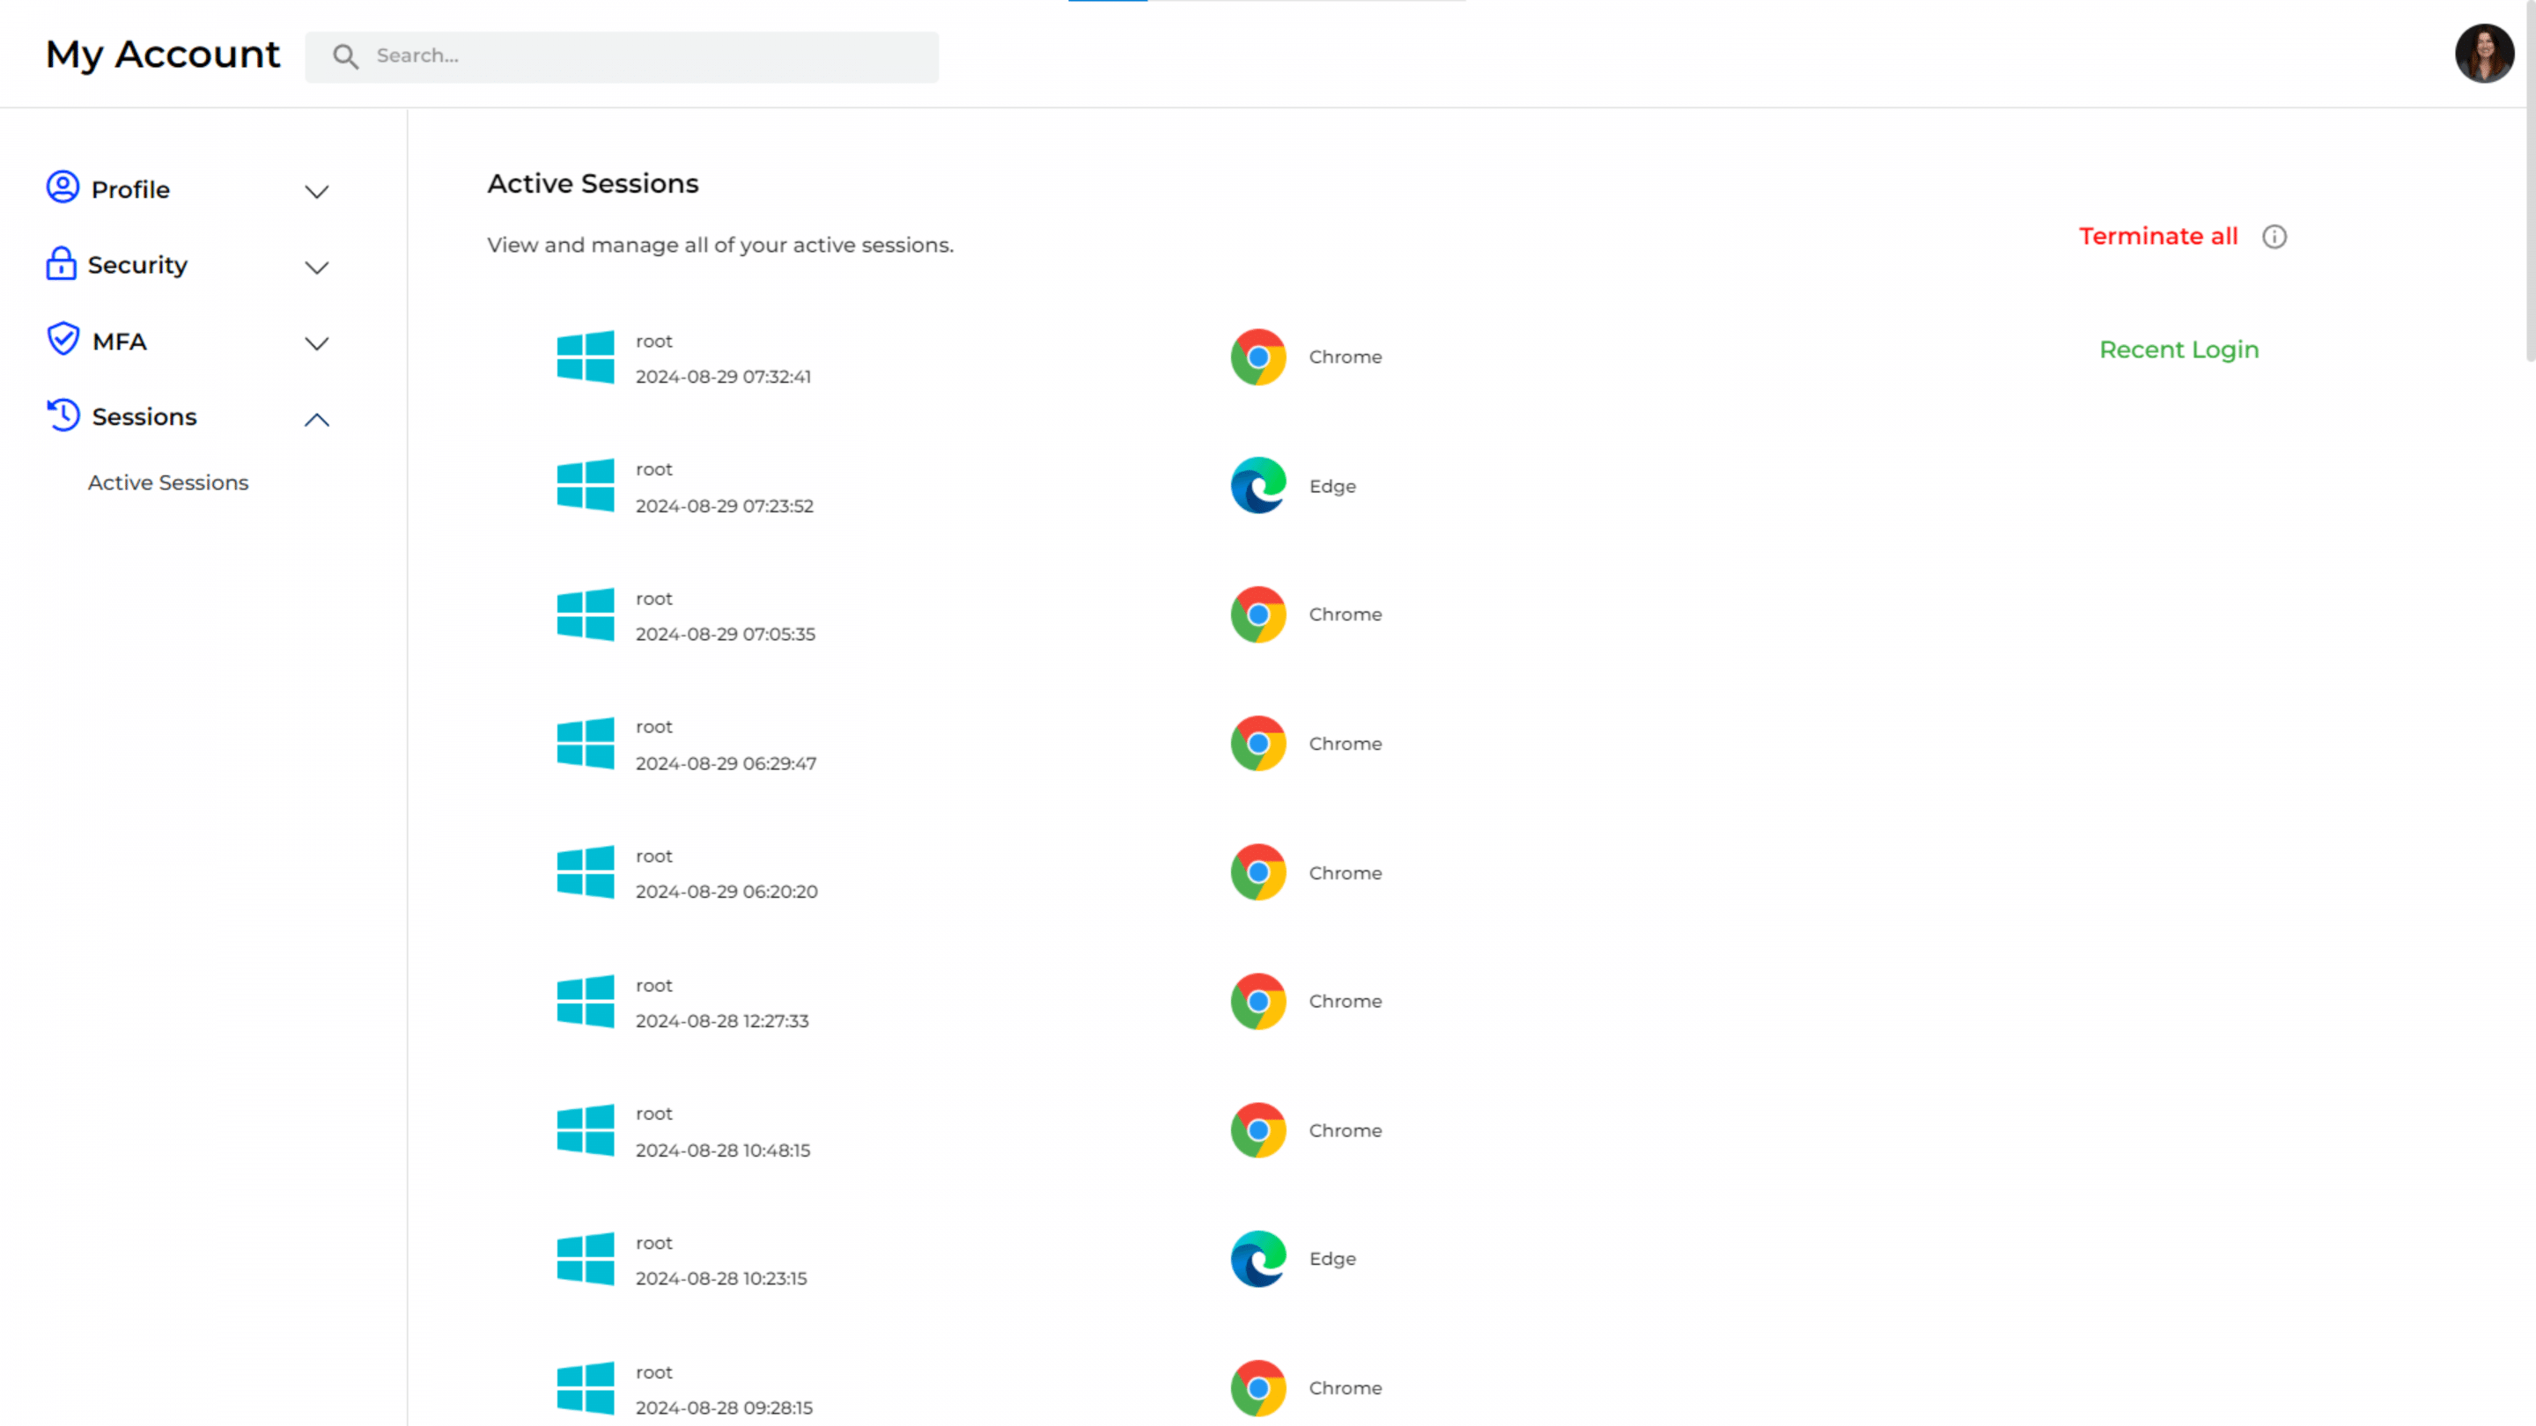
Task: Click timestamp 2024-08-28 10:23:15
Action: pyautogui.click(x=720, y=1277)
